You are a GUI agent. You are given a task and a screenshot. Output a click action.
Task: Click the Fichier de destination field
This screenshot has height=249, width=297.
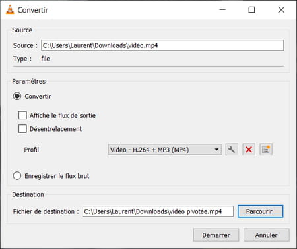click(x=158, y=211)
